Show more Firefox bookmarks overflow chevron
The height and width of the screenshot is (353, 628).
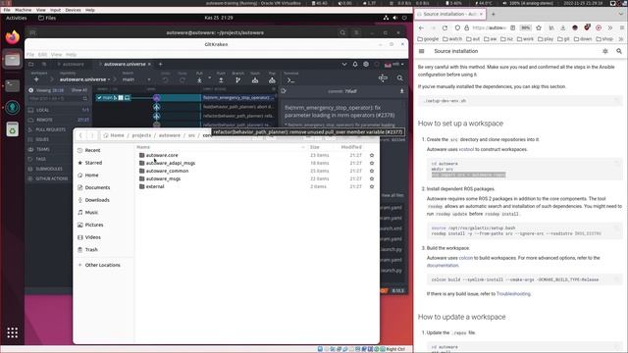[x=621, y=39]
